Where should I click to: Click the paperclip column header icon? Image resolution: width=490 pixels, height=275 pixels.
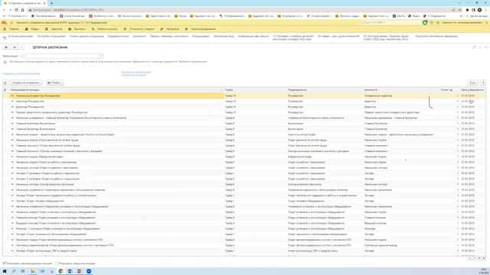coord(5,90)
